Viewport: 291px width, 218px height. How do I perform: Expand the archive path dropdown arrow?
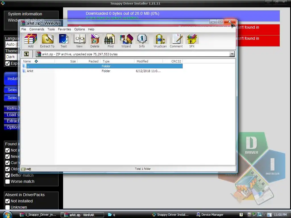pos(232,54)
